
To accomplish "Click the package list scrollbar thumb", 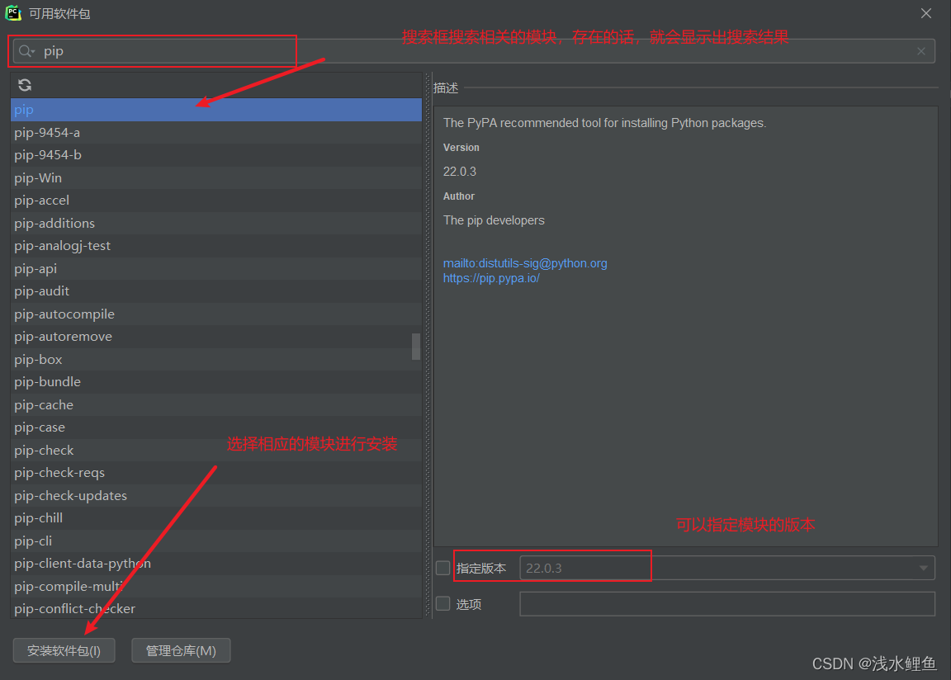I will pos(416,346).
